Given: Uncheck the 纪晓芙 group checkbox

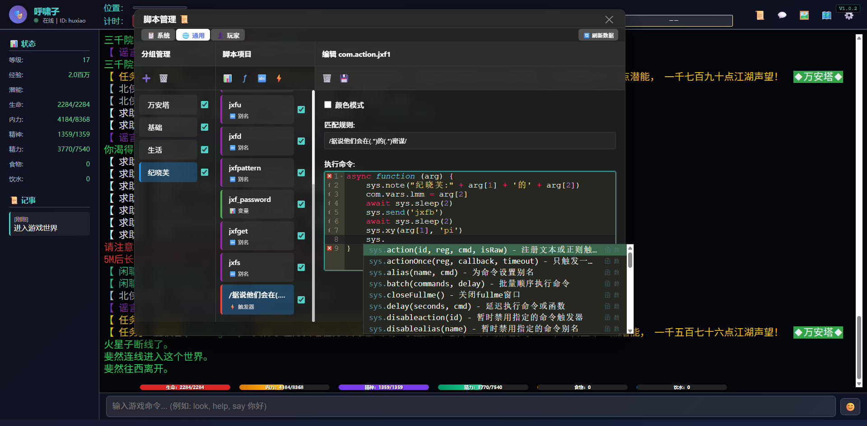Looking at the screenshot, I should click(205, 172).
